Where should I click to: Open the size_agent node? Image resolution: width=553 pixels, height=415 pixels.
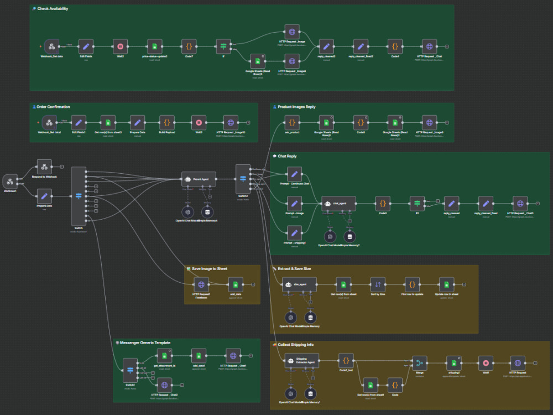pos(299,284)
